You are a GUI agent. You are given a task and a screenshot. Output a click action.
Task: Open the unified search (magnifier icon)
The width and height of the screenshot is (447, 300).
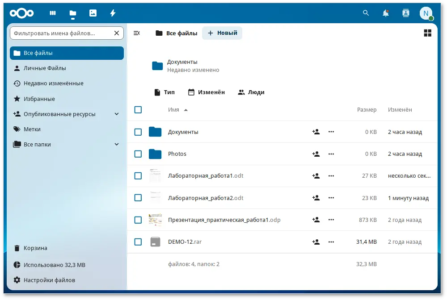(366, 13)
